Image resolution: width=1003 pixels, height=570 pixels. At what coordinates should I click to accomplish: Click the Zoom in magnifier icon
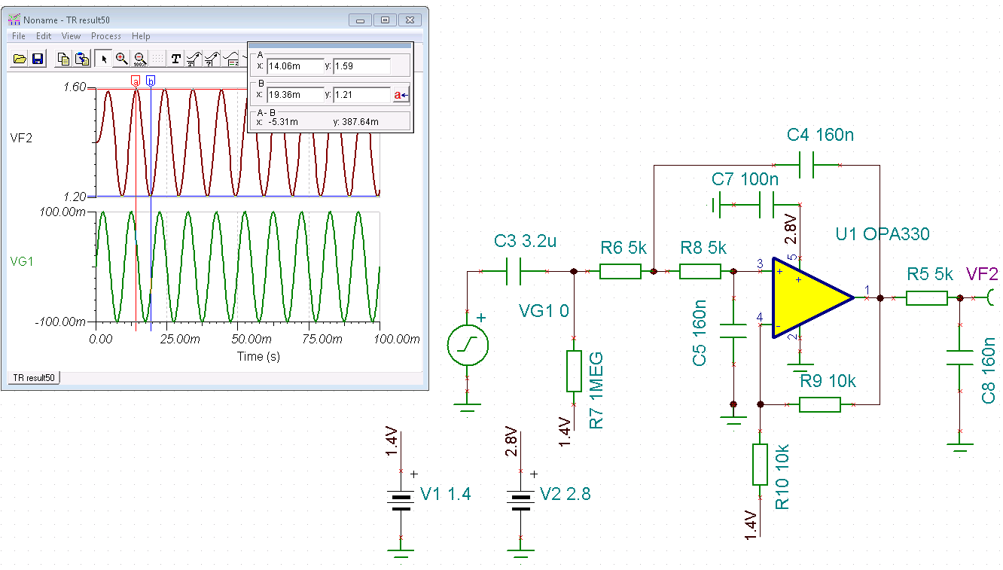[x=121, y=58]
